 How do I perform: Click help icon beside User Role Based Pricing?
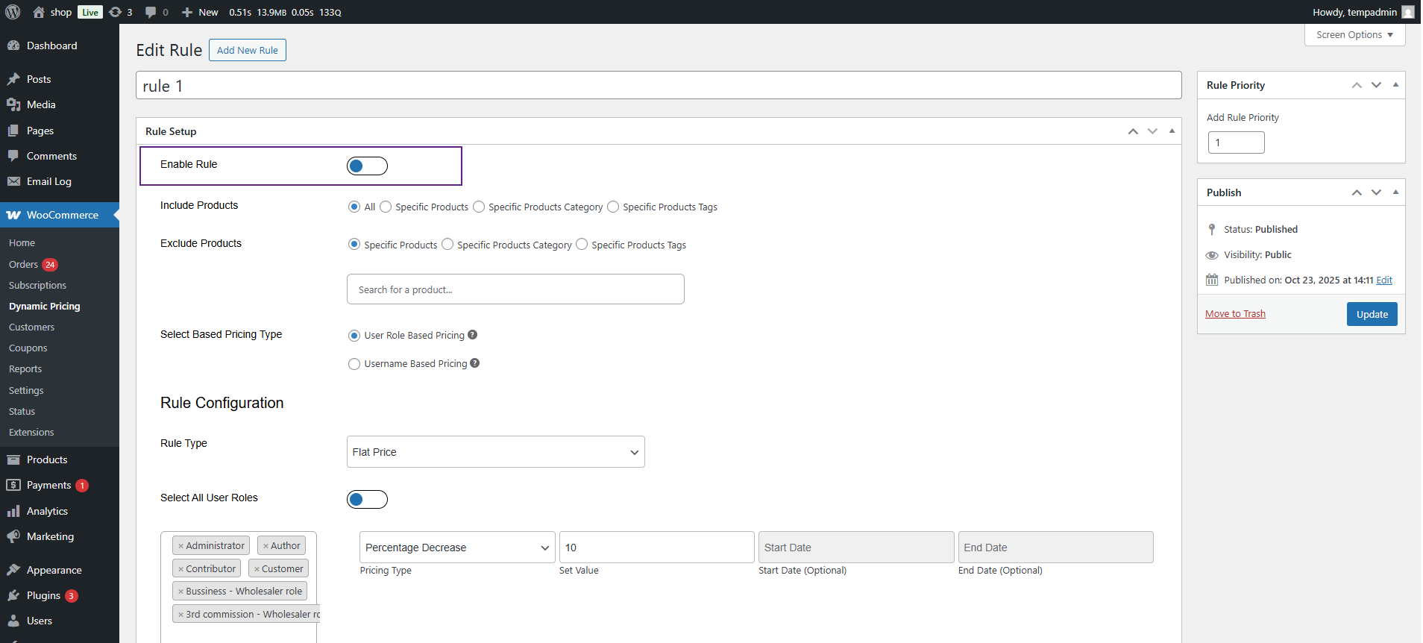[x=472, y=335]
